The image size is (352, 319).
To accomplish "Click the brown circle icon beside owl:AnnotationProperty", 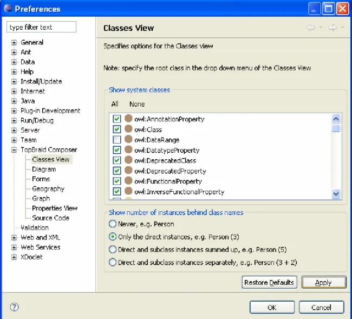I will (128, 119).
